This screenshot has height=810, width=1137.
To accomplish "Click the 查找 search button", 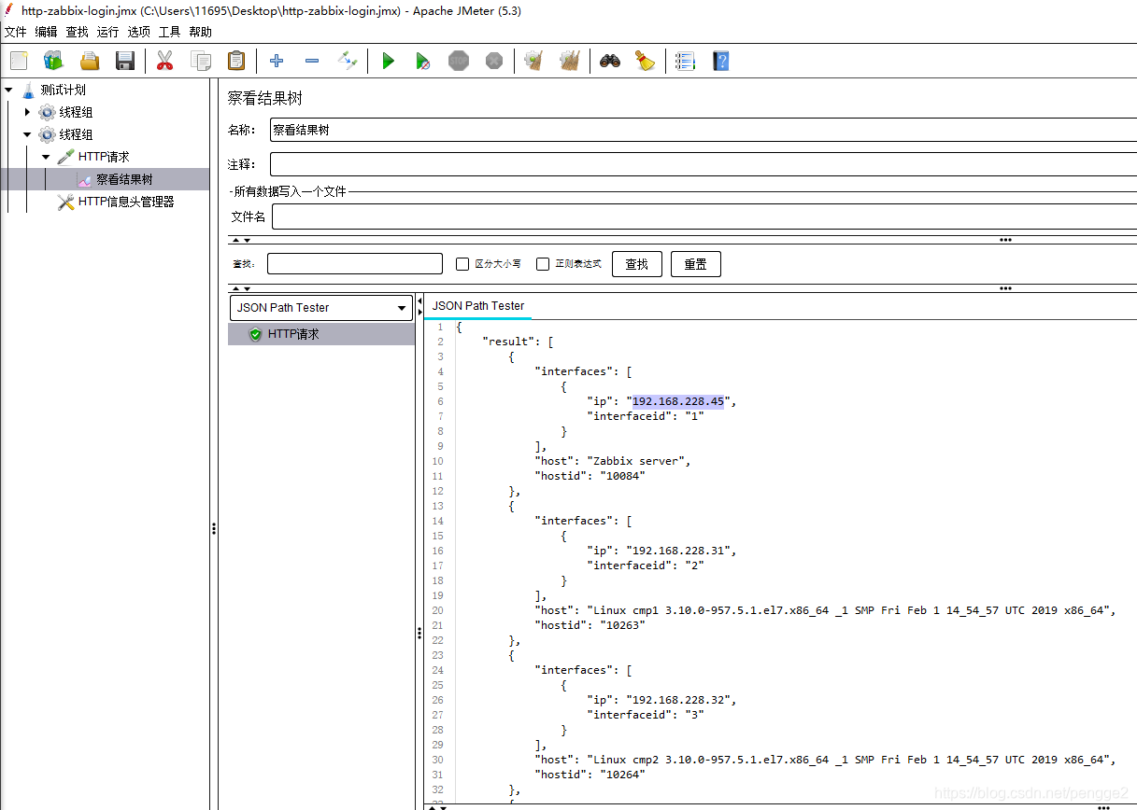I will click(x=637, y=264).
